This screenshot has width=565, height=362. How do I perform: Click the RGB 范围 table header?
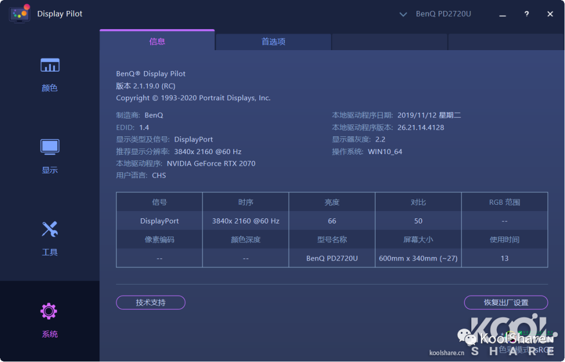click(504, 202)
